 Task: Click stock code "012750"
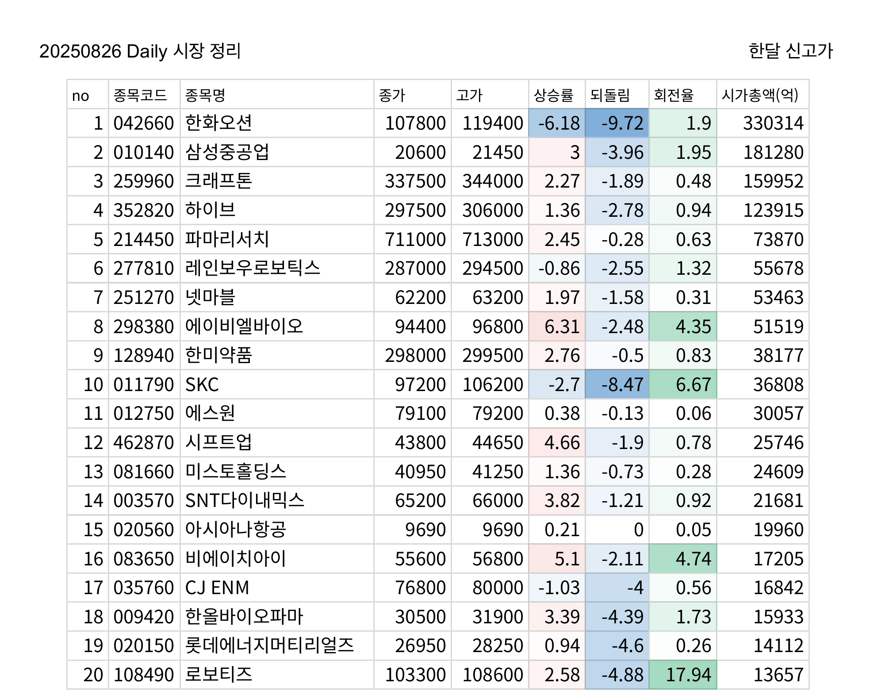coord(144,414)
